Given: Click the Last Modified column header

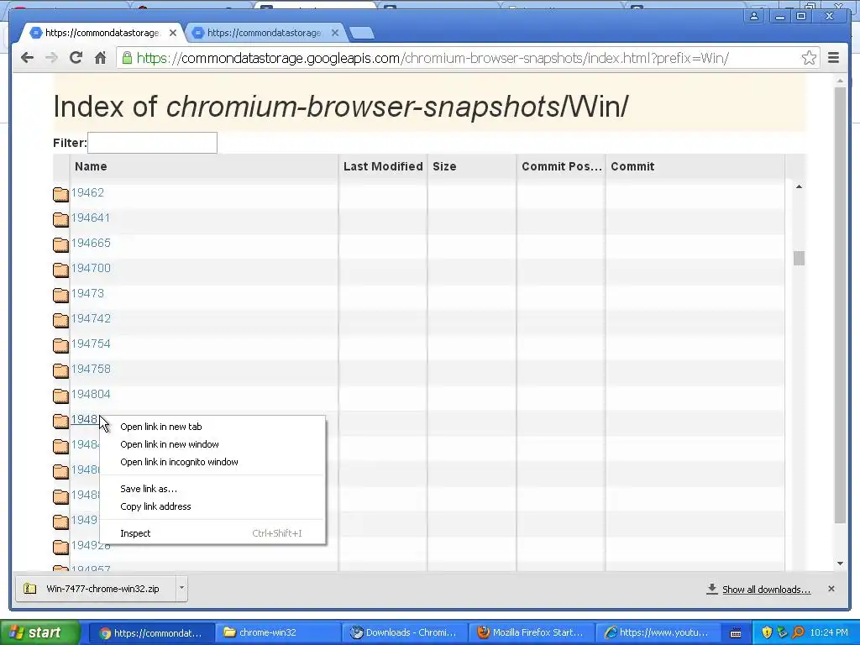Looking at the screenshot, I should [383, 167].
